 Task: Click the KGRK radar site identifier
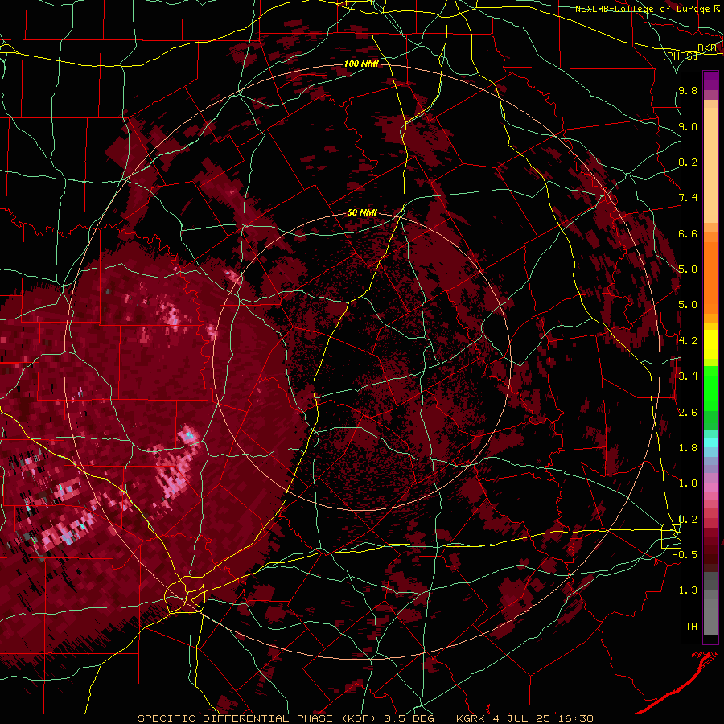pyautogui.click(x=470, y=718)
